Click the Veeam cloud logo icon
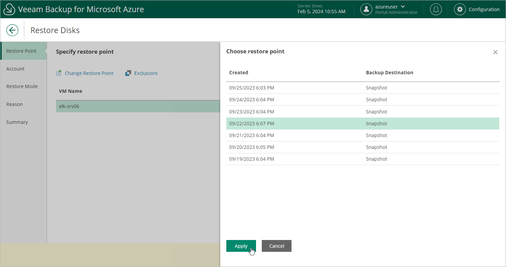The height and width of the screenshot is (267, 506). [9, 9]
